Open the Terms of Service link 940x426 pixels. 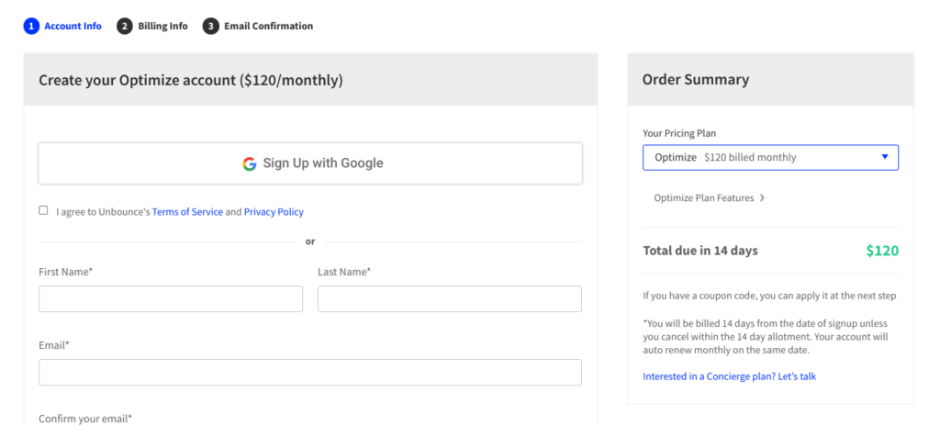click(187, 212)
